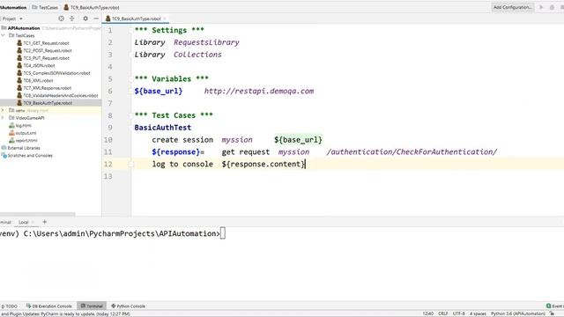Expand the venv folder
564x317 pixels.
(x=3, y=110)
